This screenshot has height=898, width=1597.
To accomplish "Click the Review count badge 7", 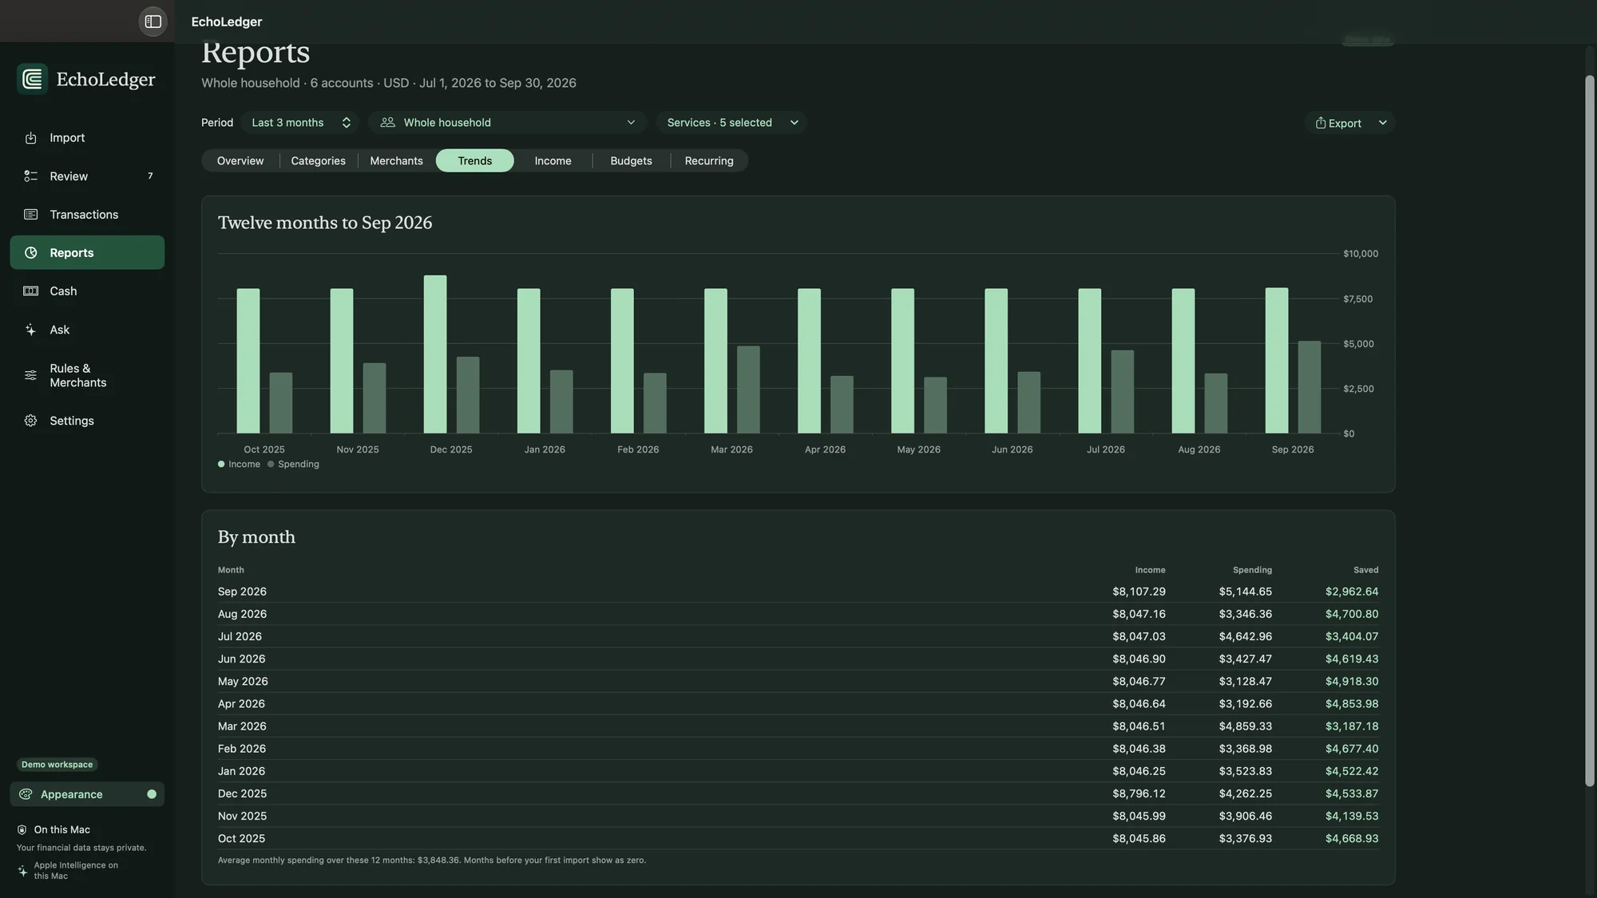I will click(150, 176).
